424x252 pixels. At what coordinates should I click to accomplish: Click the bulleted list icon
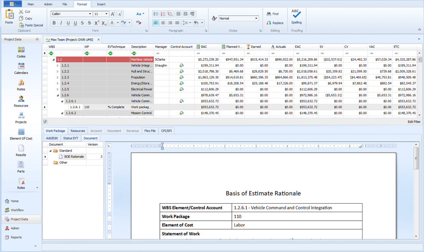point(156,14)
